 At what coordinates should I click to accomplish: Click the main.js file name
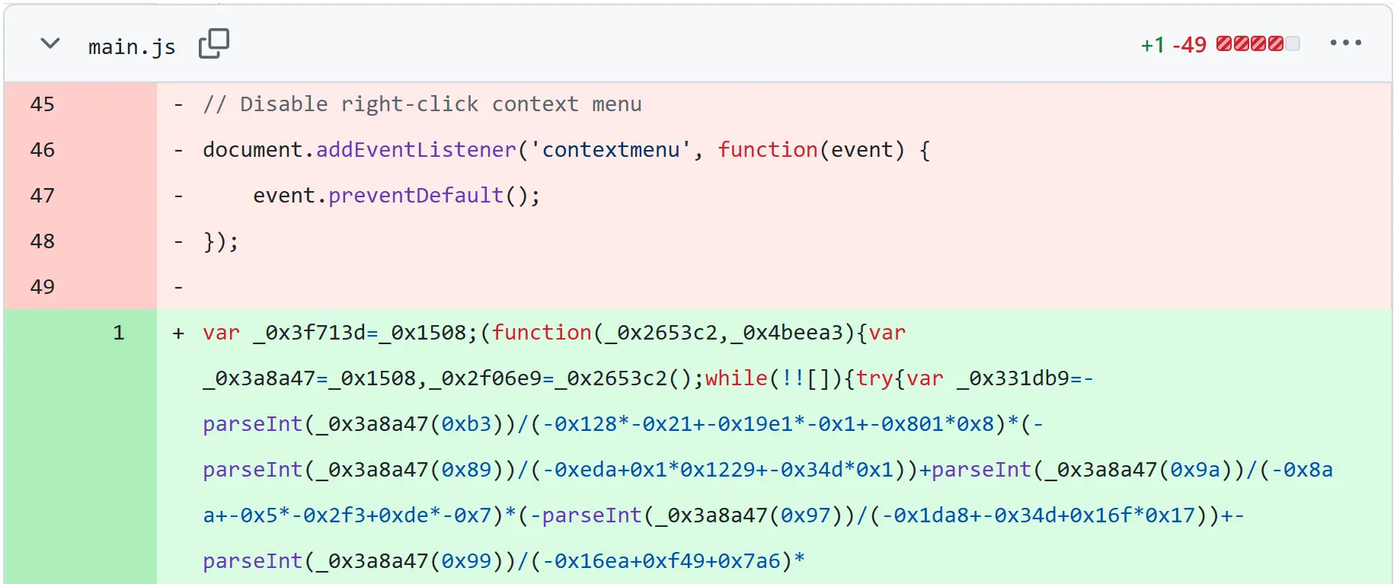[x=132, y=47]
